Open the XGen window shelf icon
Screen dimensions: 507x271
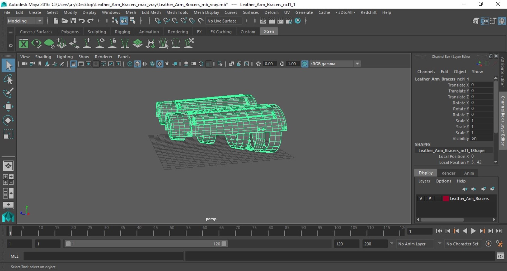[x=24, y=43]
